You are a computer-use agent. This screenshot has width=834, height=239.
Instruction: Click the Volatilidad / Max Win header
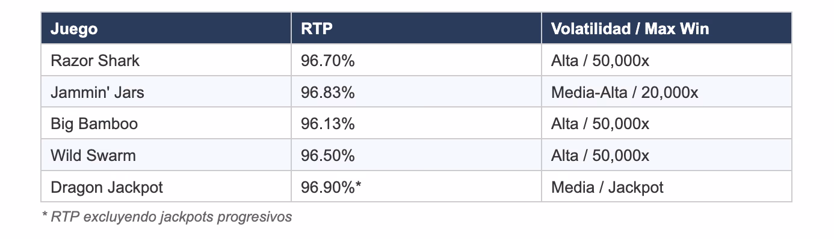pos(667,28)
